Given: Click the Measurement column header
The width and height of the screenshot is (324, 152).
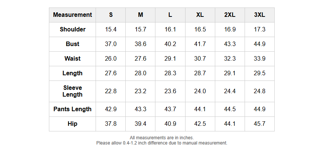Looking at the screenshot, I should pos(72,15).
